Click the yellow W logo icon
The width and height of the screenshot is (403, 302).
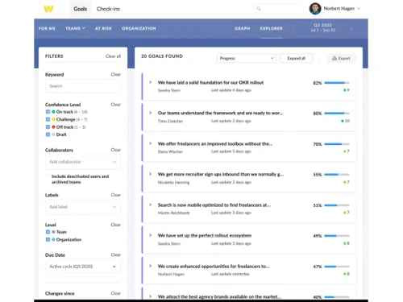[x=48, y=9]
